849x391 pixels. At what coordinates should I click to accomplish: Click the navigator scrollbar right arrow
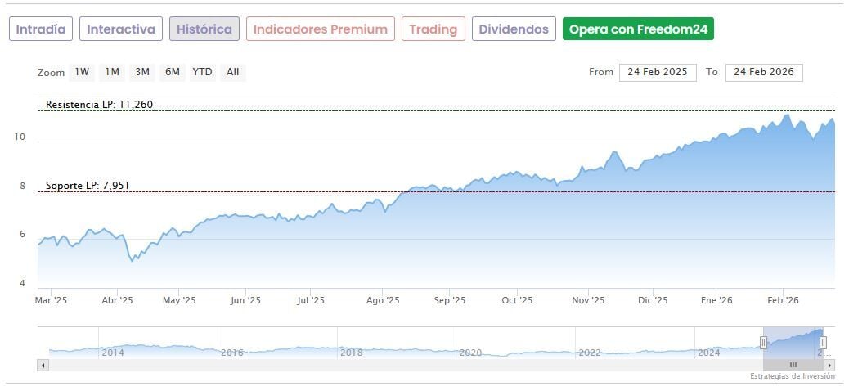pyautogui.click(x=829, y=365)
